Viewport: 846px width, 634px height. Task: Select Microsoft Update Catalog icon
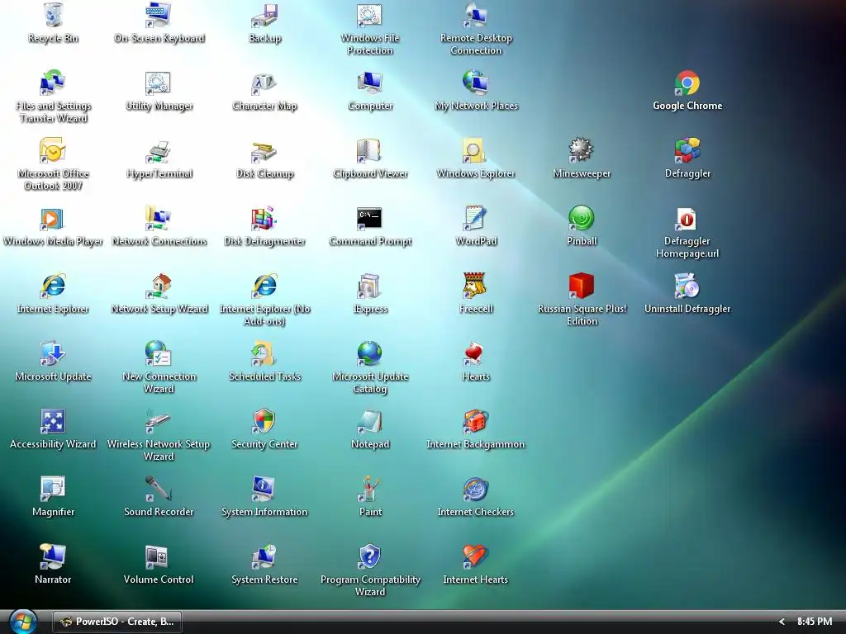click(x=370, y=353)
